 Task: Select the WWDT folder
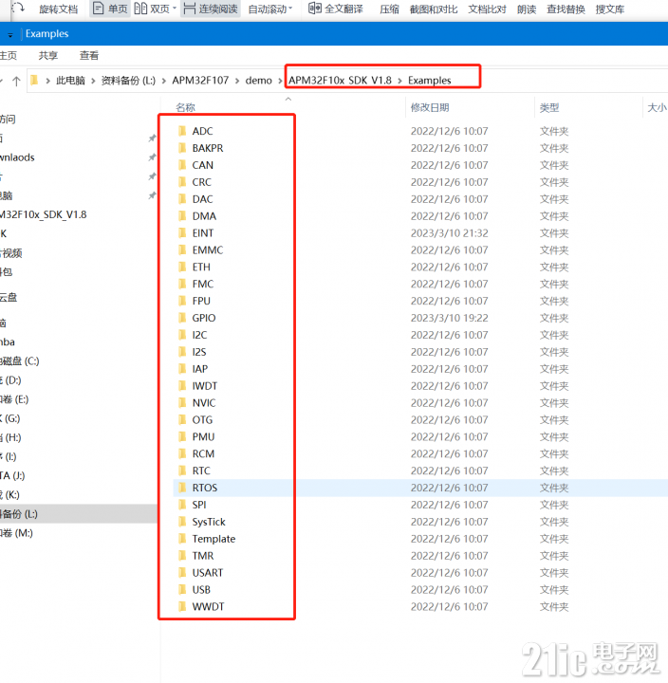pyautogui.click(x=208, y=607)
